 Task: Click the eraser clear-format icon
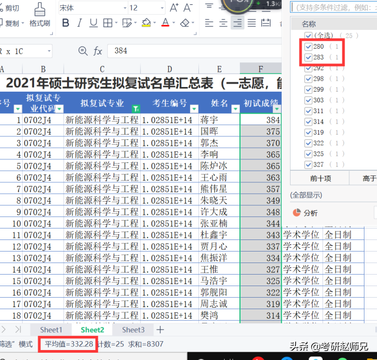coord(185,23)
